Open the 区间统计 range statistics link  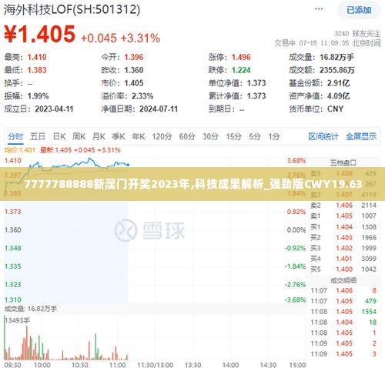[x=323, y=136]
